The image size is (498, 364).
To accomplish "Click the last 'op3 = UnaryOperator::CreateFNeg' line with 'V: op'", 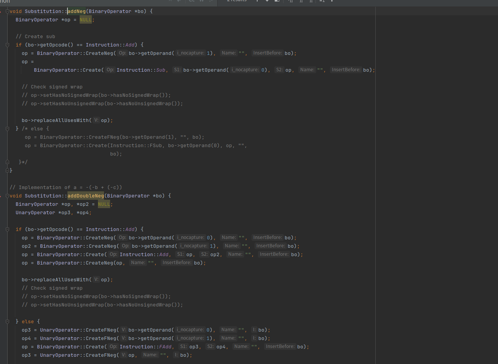I will 107,355.
